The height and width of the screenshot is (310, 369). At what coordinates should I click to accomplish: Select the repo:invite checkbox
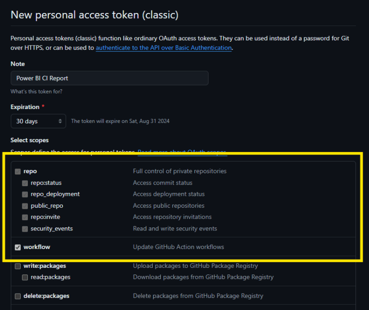[25, 217]
